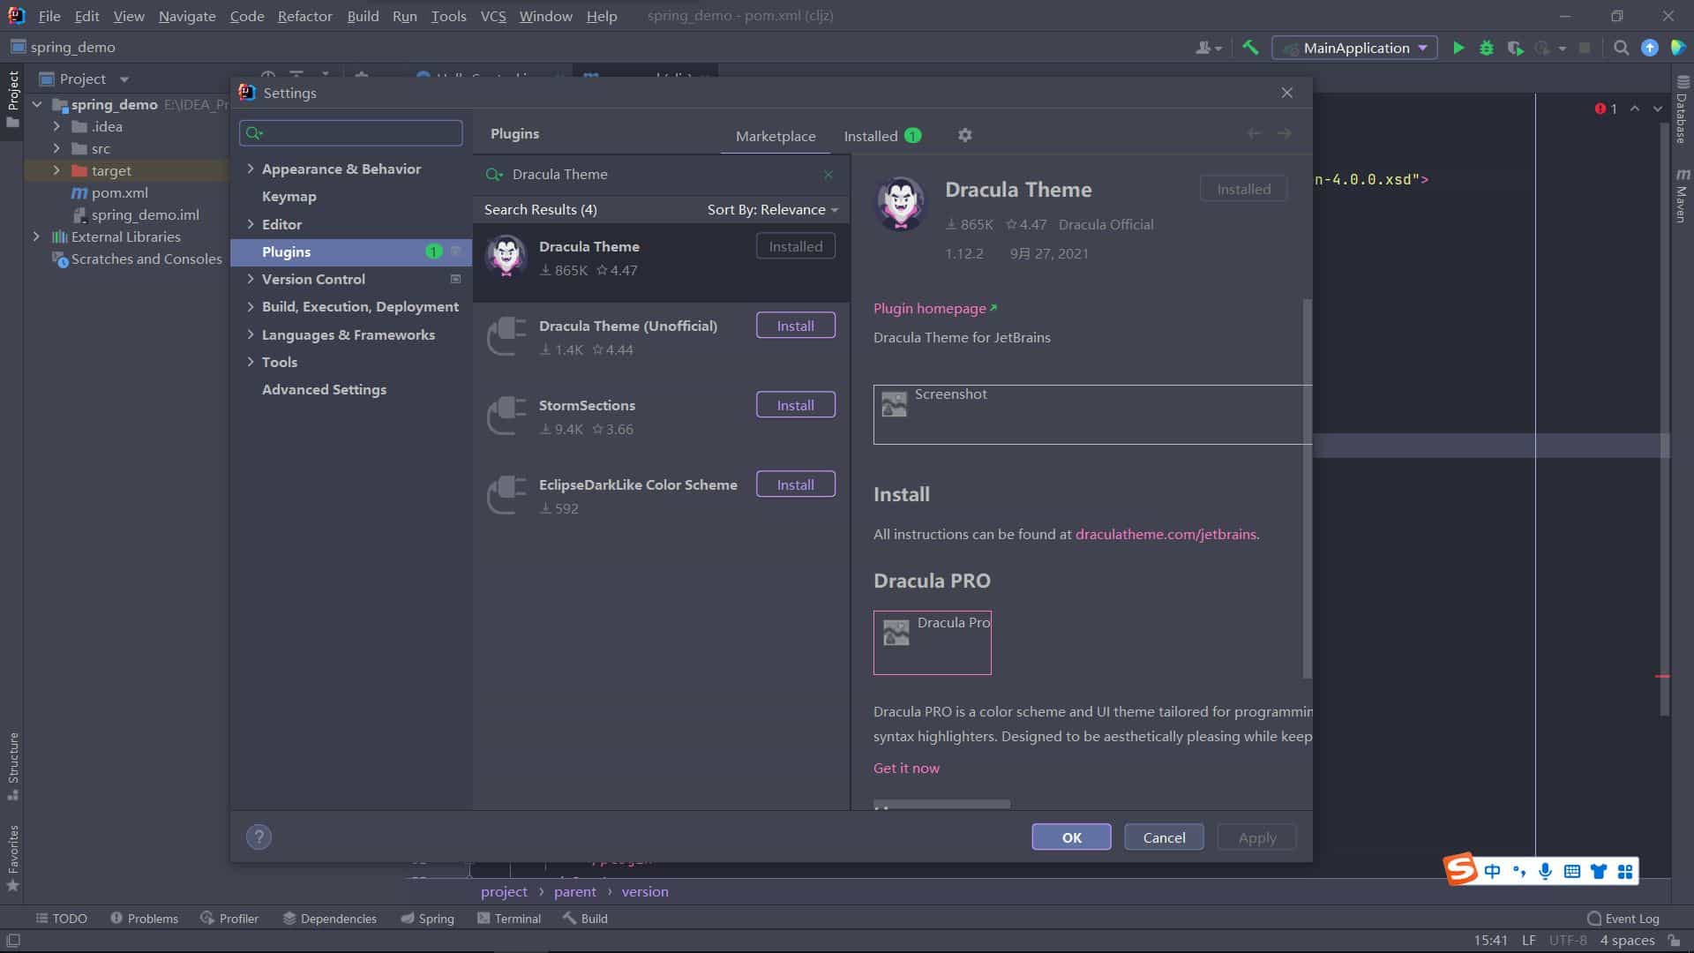Viewport: 1694px width, 953px height.
Task: Expand External Libraries in project tree
Action: click(36, 236)
